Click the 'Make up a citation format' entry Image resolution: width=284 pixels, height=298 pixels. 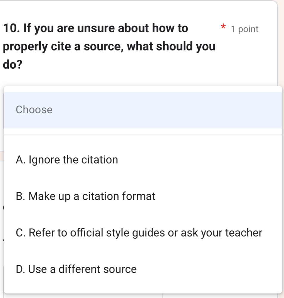(x=92, y=196)
